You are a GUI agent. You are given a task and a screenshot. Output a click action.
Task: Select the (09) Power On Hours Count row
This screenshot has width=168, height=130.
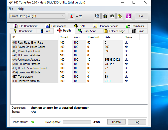(x=76, y=47)
